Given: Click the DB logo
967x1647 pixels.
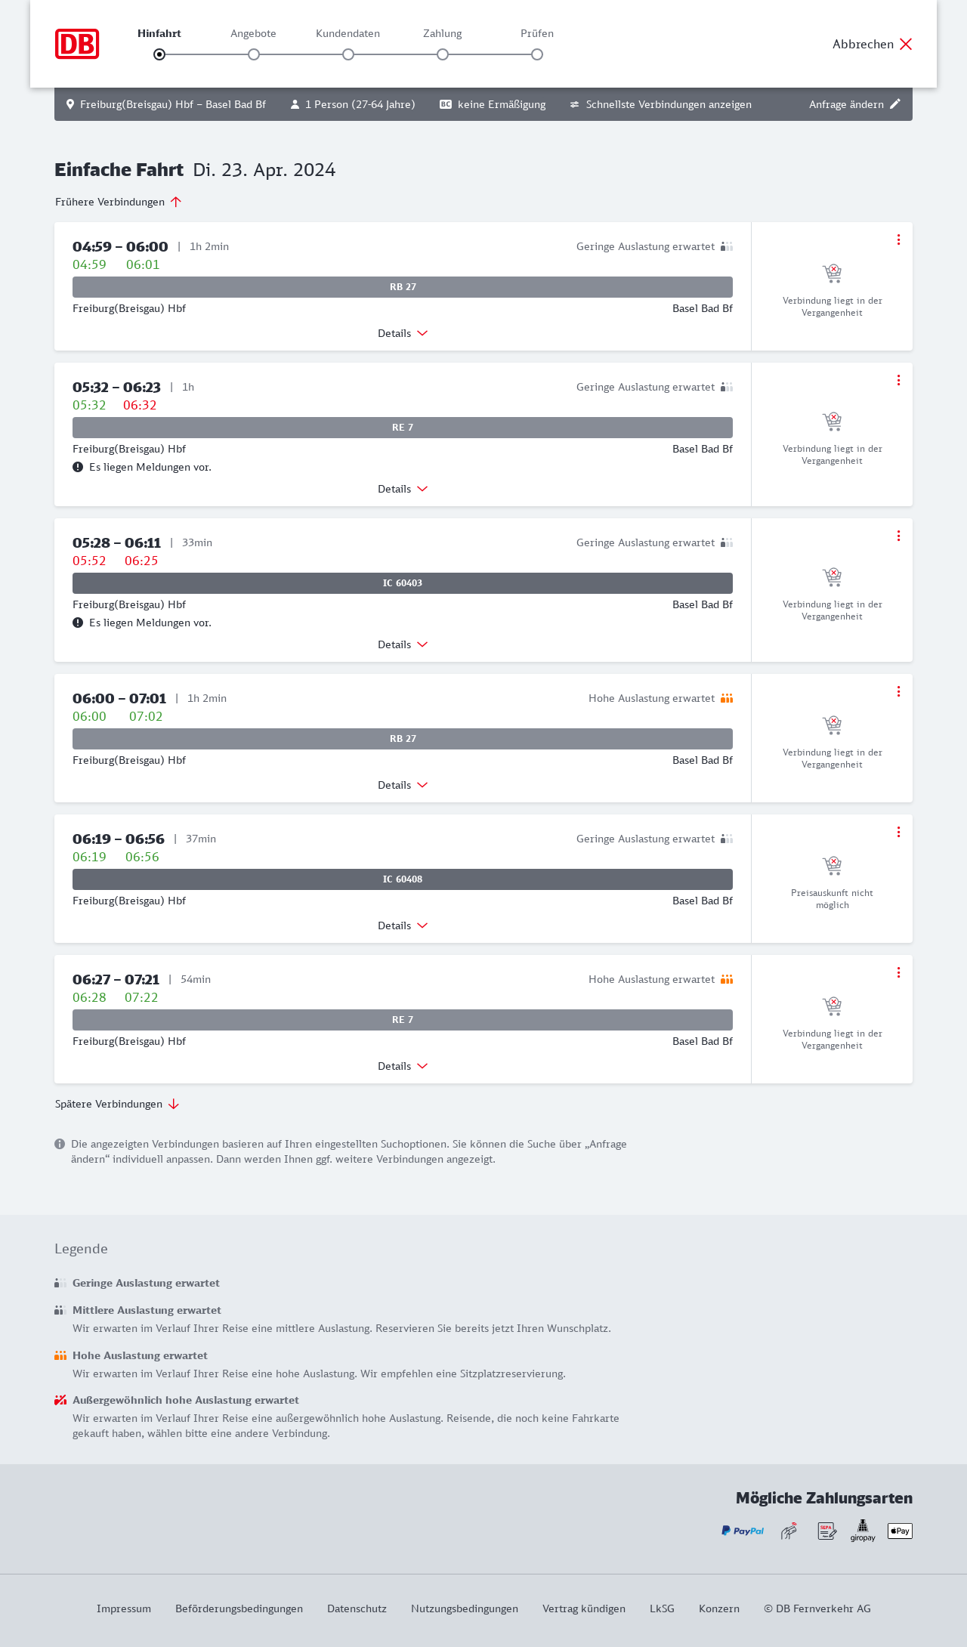Looking at the screenshot, I should pos(77,44).
